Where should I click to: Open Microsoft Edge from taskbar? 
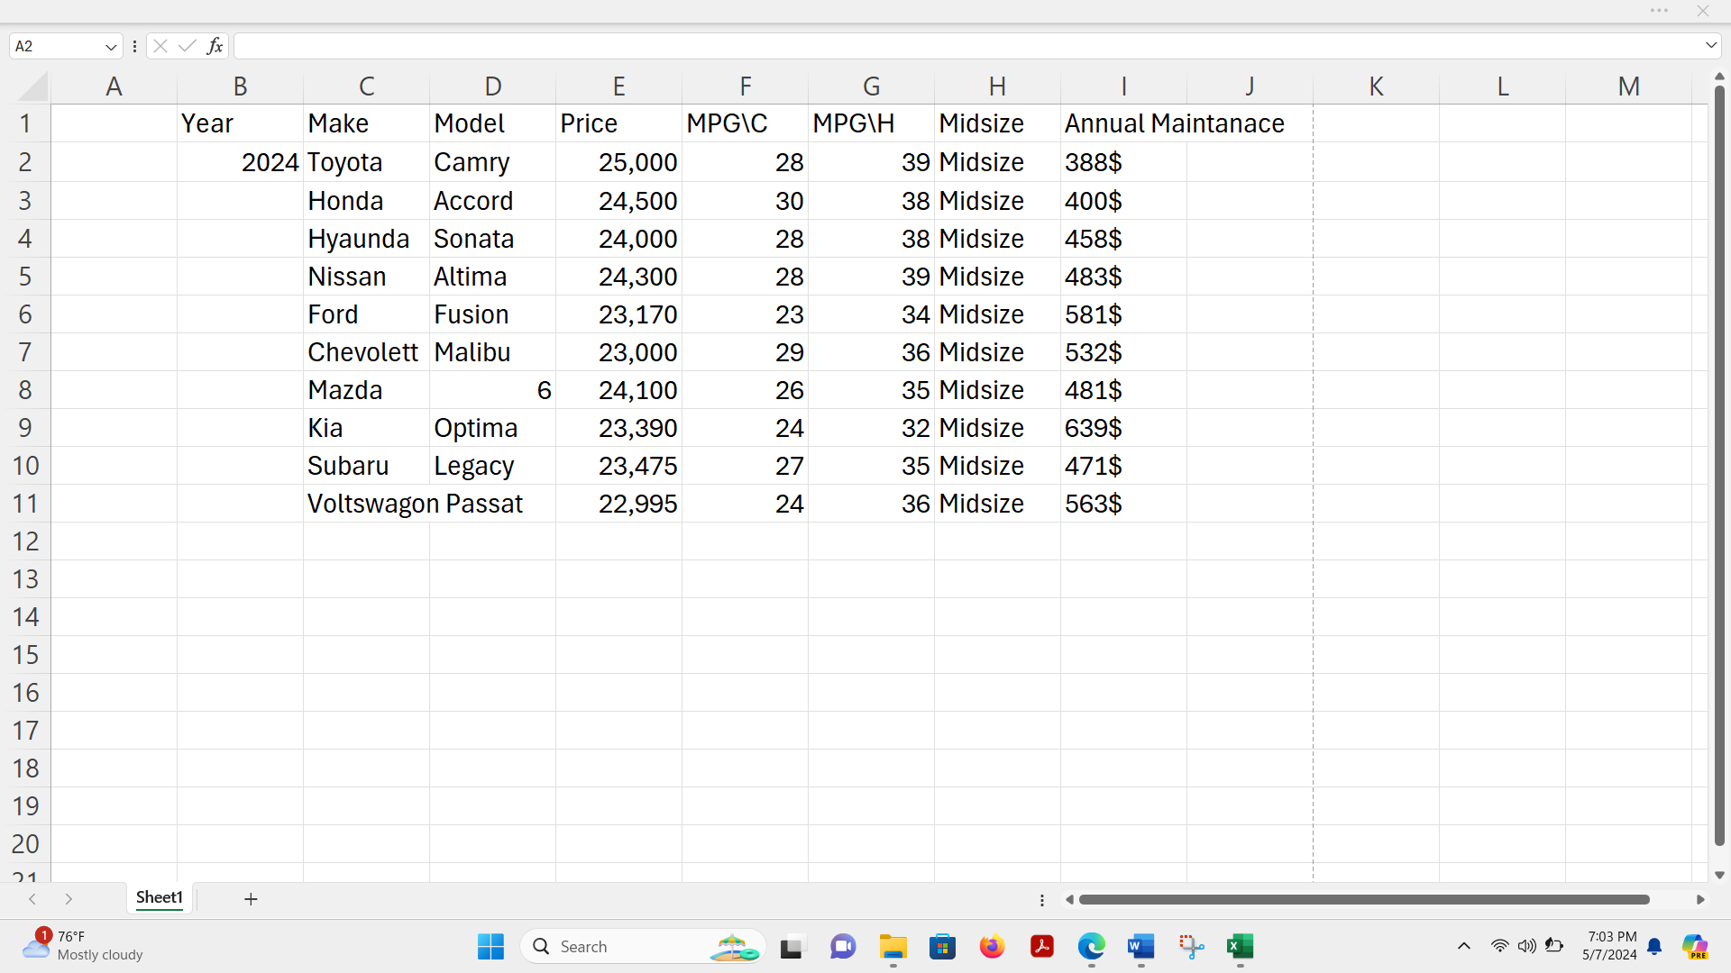coord(1092,947)
